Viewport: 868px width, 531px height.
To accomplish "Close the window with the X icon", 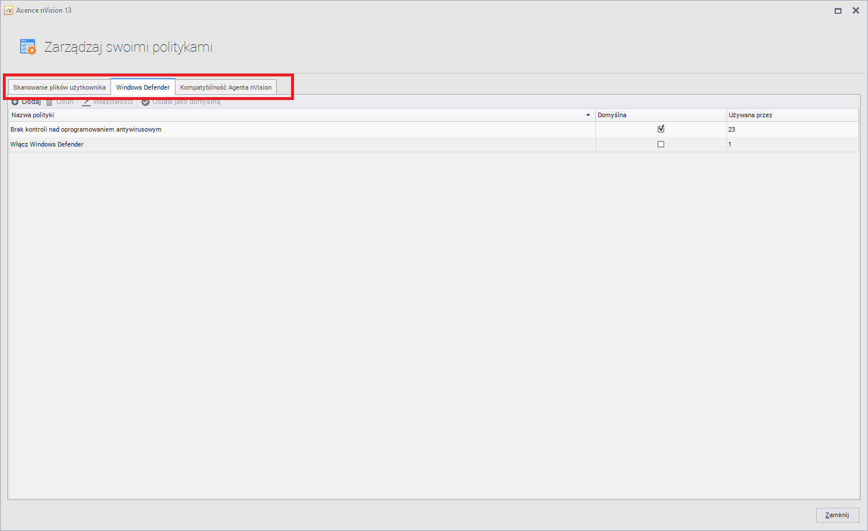I will [855, 10].
